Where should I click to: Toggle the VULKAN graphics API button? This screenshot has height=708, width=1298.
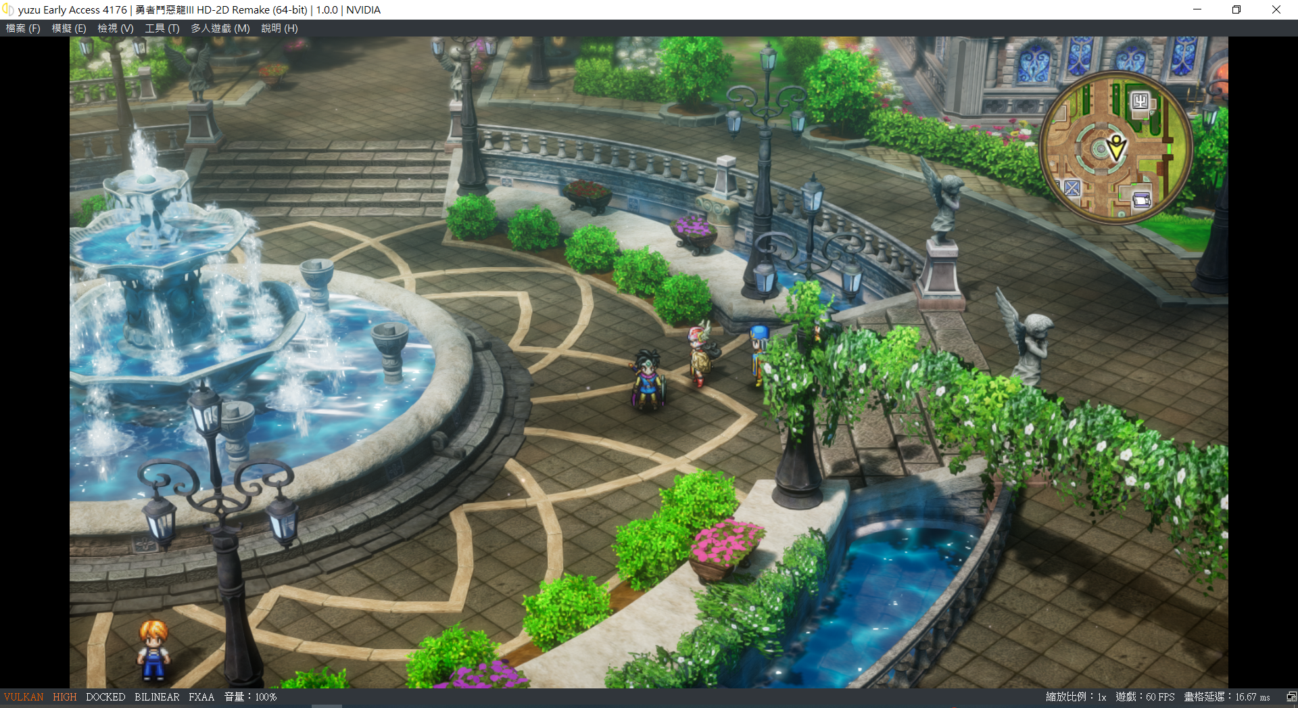[x=24, y=697]
